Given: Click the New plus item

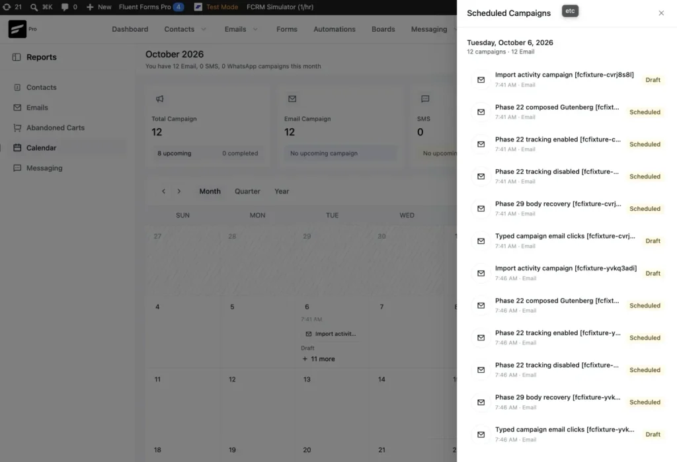Looking at the screenshot, I should pyautogui.click(x=99, y=7).
